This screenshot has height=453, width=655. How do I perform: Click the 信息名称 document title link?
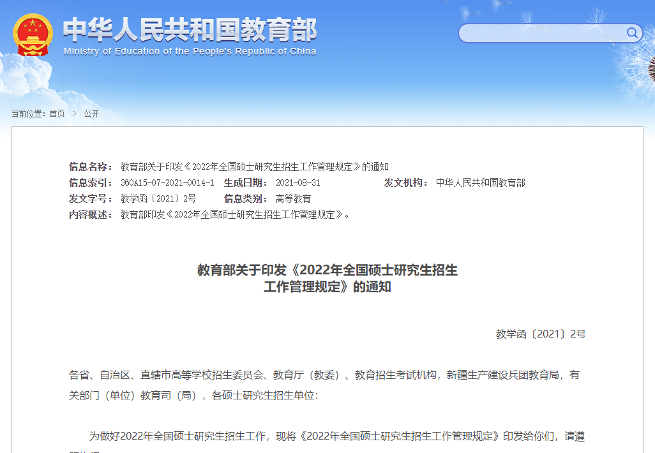(x=255, y=167)
